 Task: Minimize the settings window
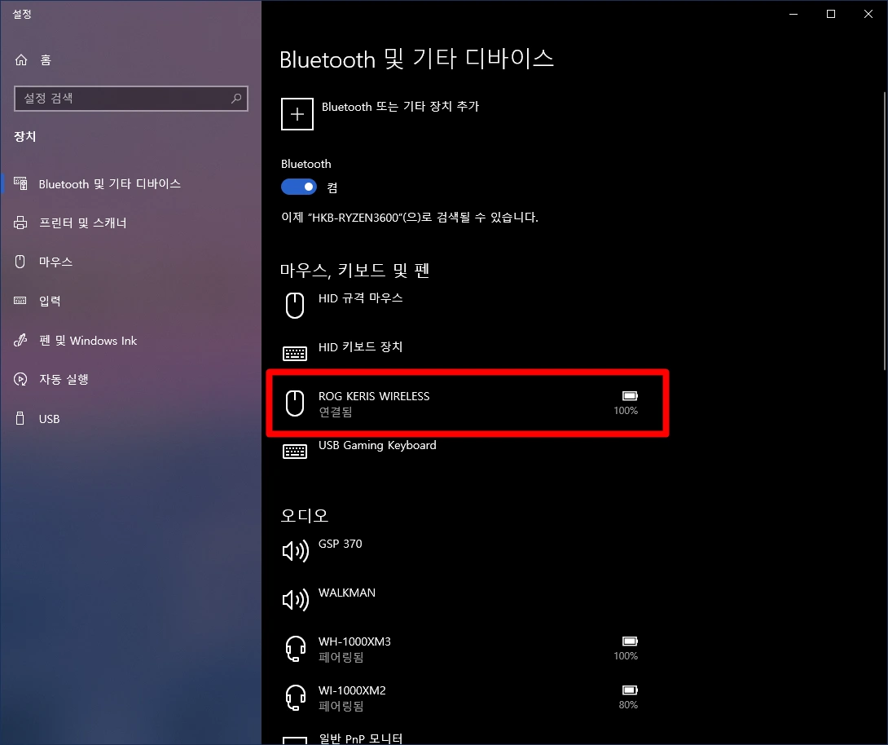click(793, 14)
